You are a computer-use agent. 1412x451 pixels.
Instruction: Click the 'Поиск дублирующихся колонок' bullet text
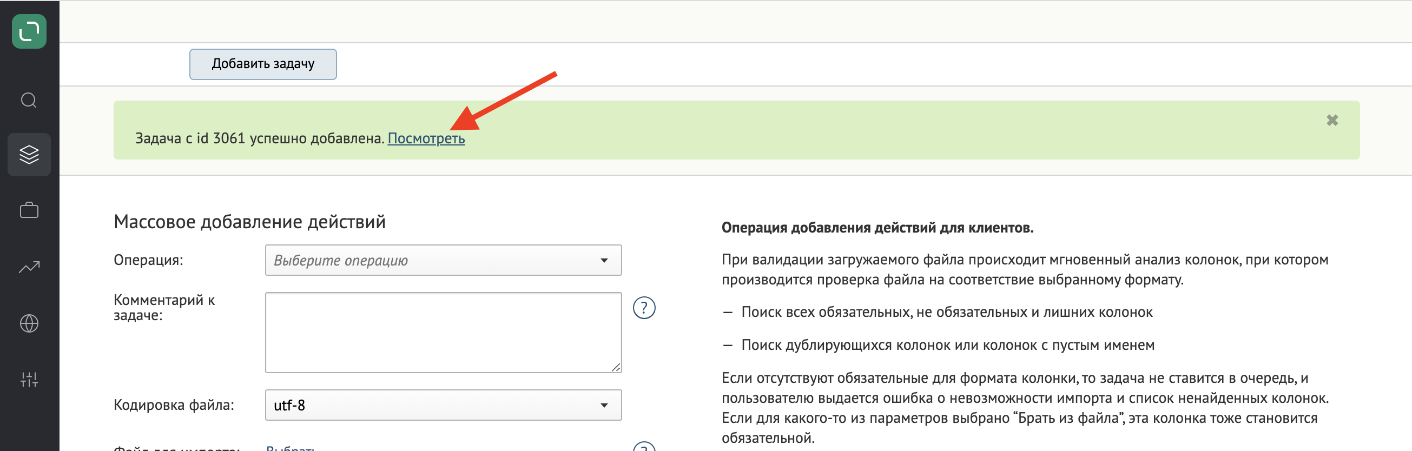(x=948, y=345)
